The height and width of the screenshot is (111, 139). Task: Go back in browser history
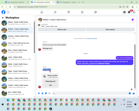click(3, 7)
